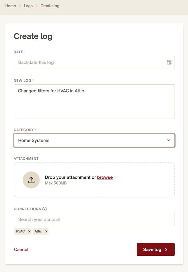Click the chevron before Create log breadcrumb
Viewport: 188px width, 272px height.
(36, 6)
